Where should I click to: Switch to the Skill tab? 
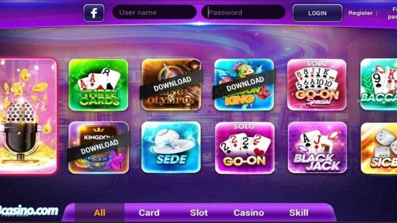pos(299,213)
